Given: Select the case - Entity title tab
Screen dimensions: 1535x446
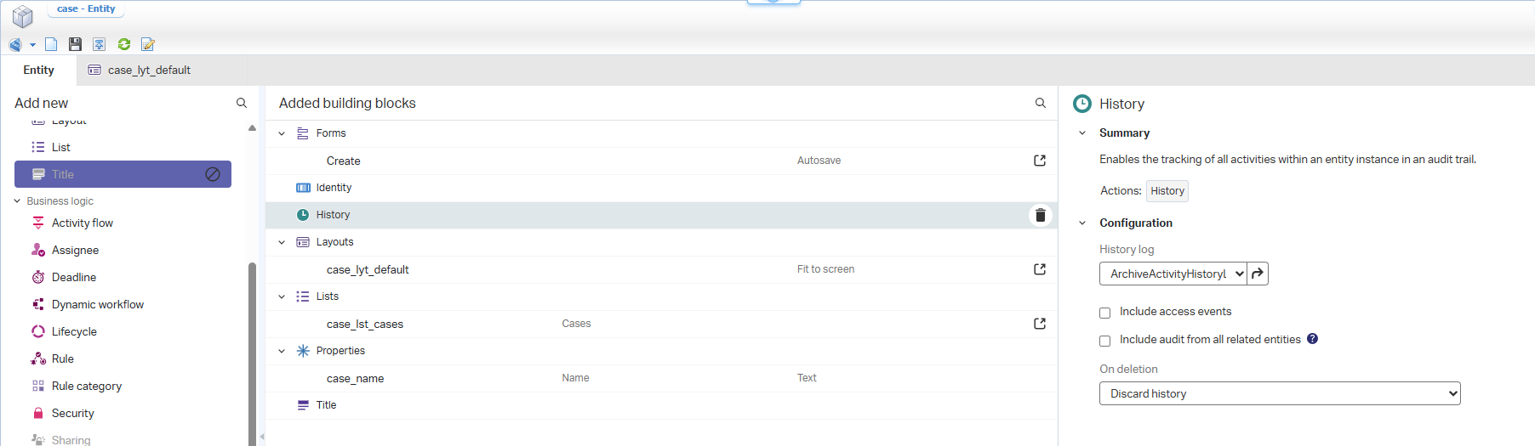Looking at the screenshot, I should click(86, 8).
